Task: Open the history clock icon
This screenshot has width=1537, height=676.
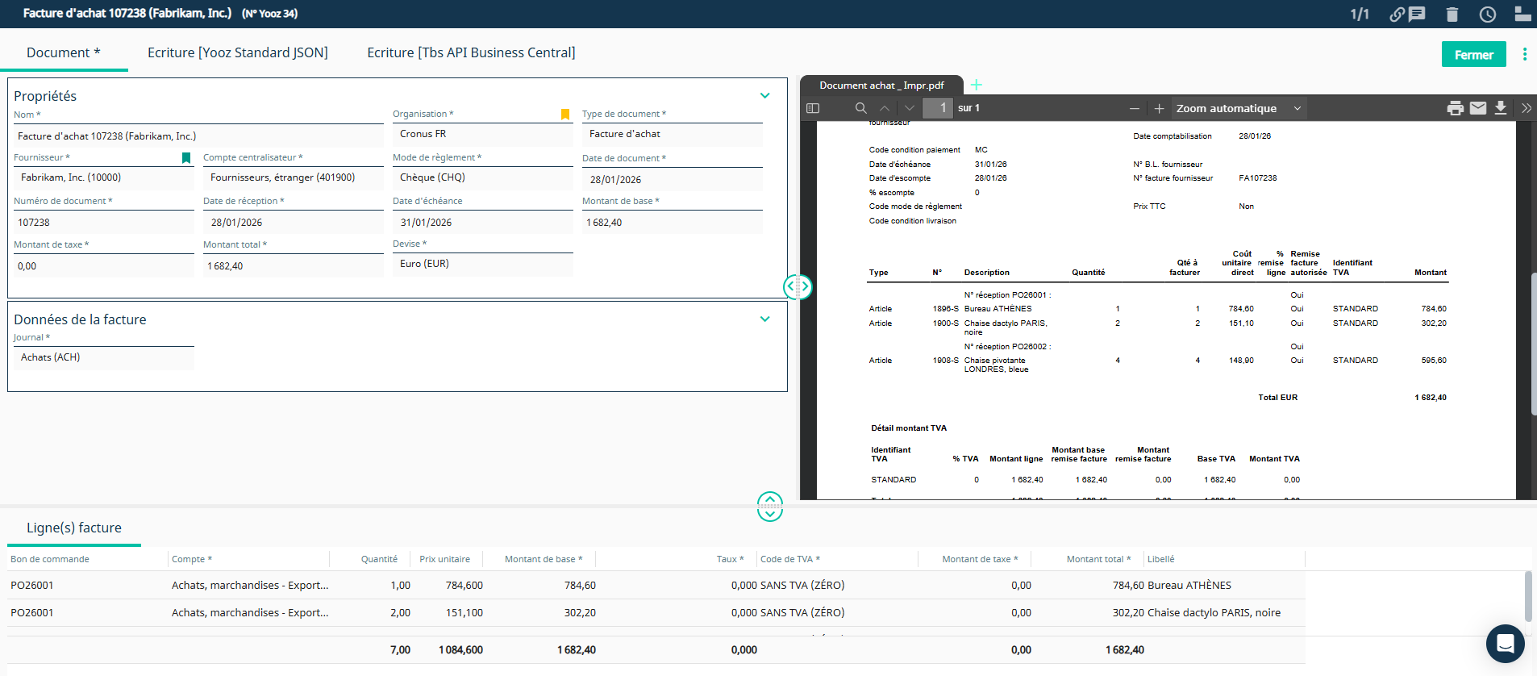Action: point(1488,15)
